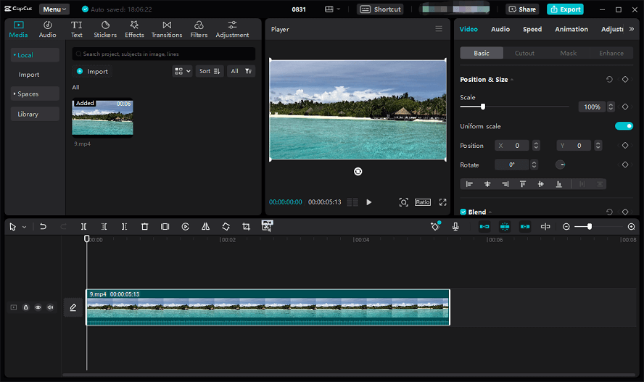Toggle main track magnet

[484, 226]
